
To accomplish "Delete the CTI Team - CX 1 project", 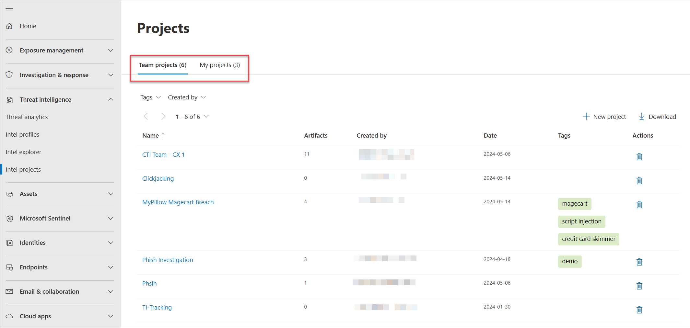I will point(639,157).
